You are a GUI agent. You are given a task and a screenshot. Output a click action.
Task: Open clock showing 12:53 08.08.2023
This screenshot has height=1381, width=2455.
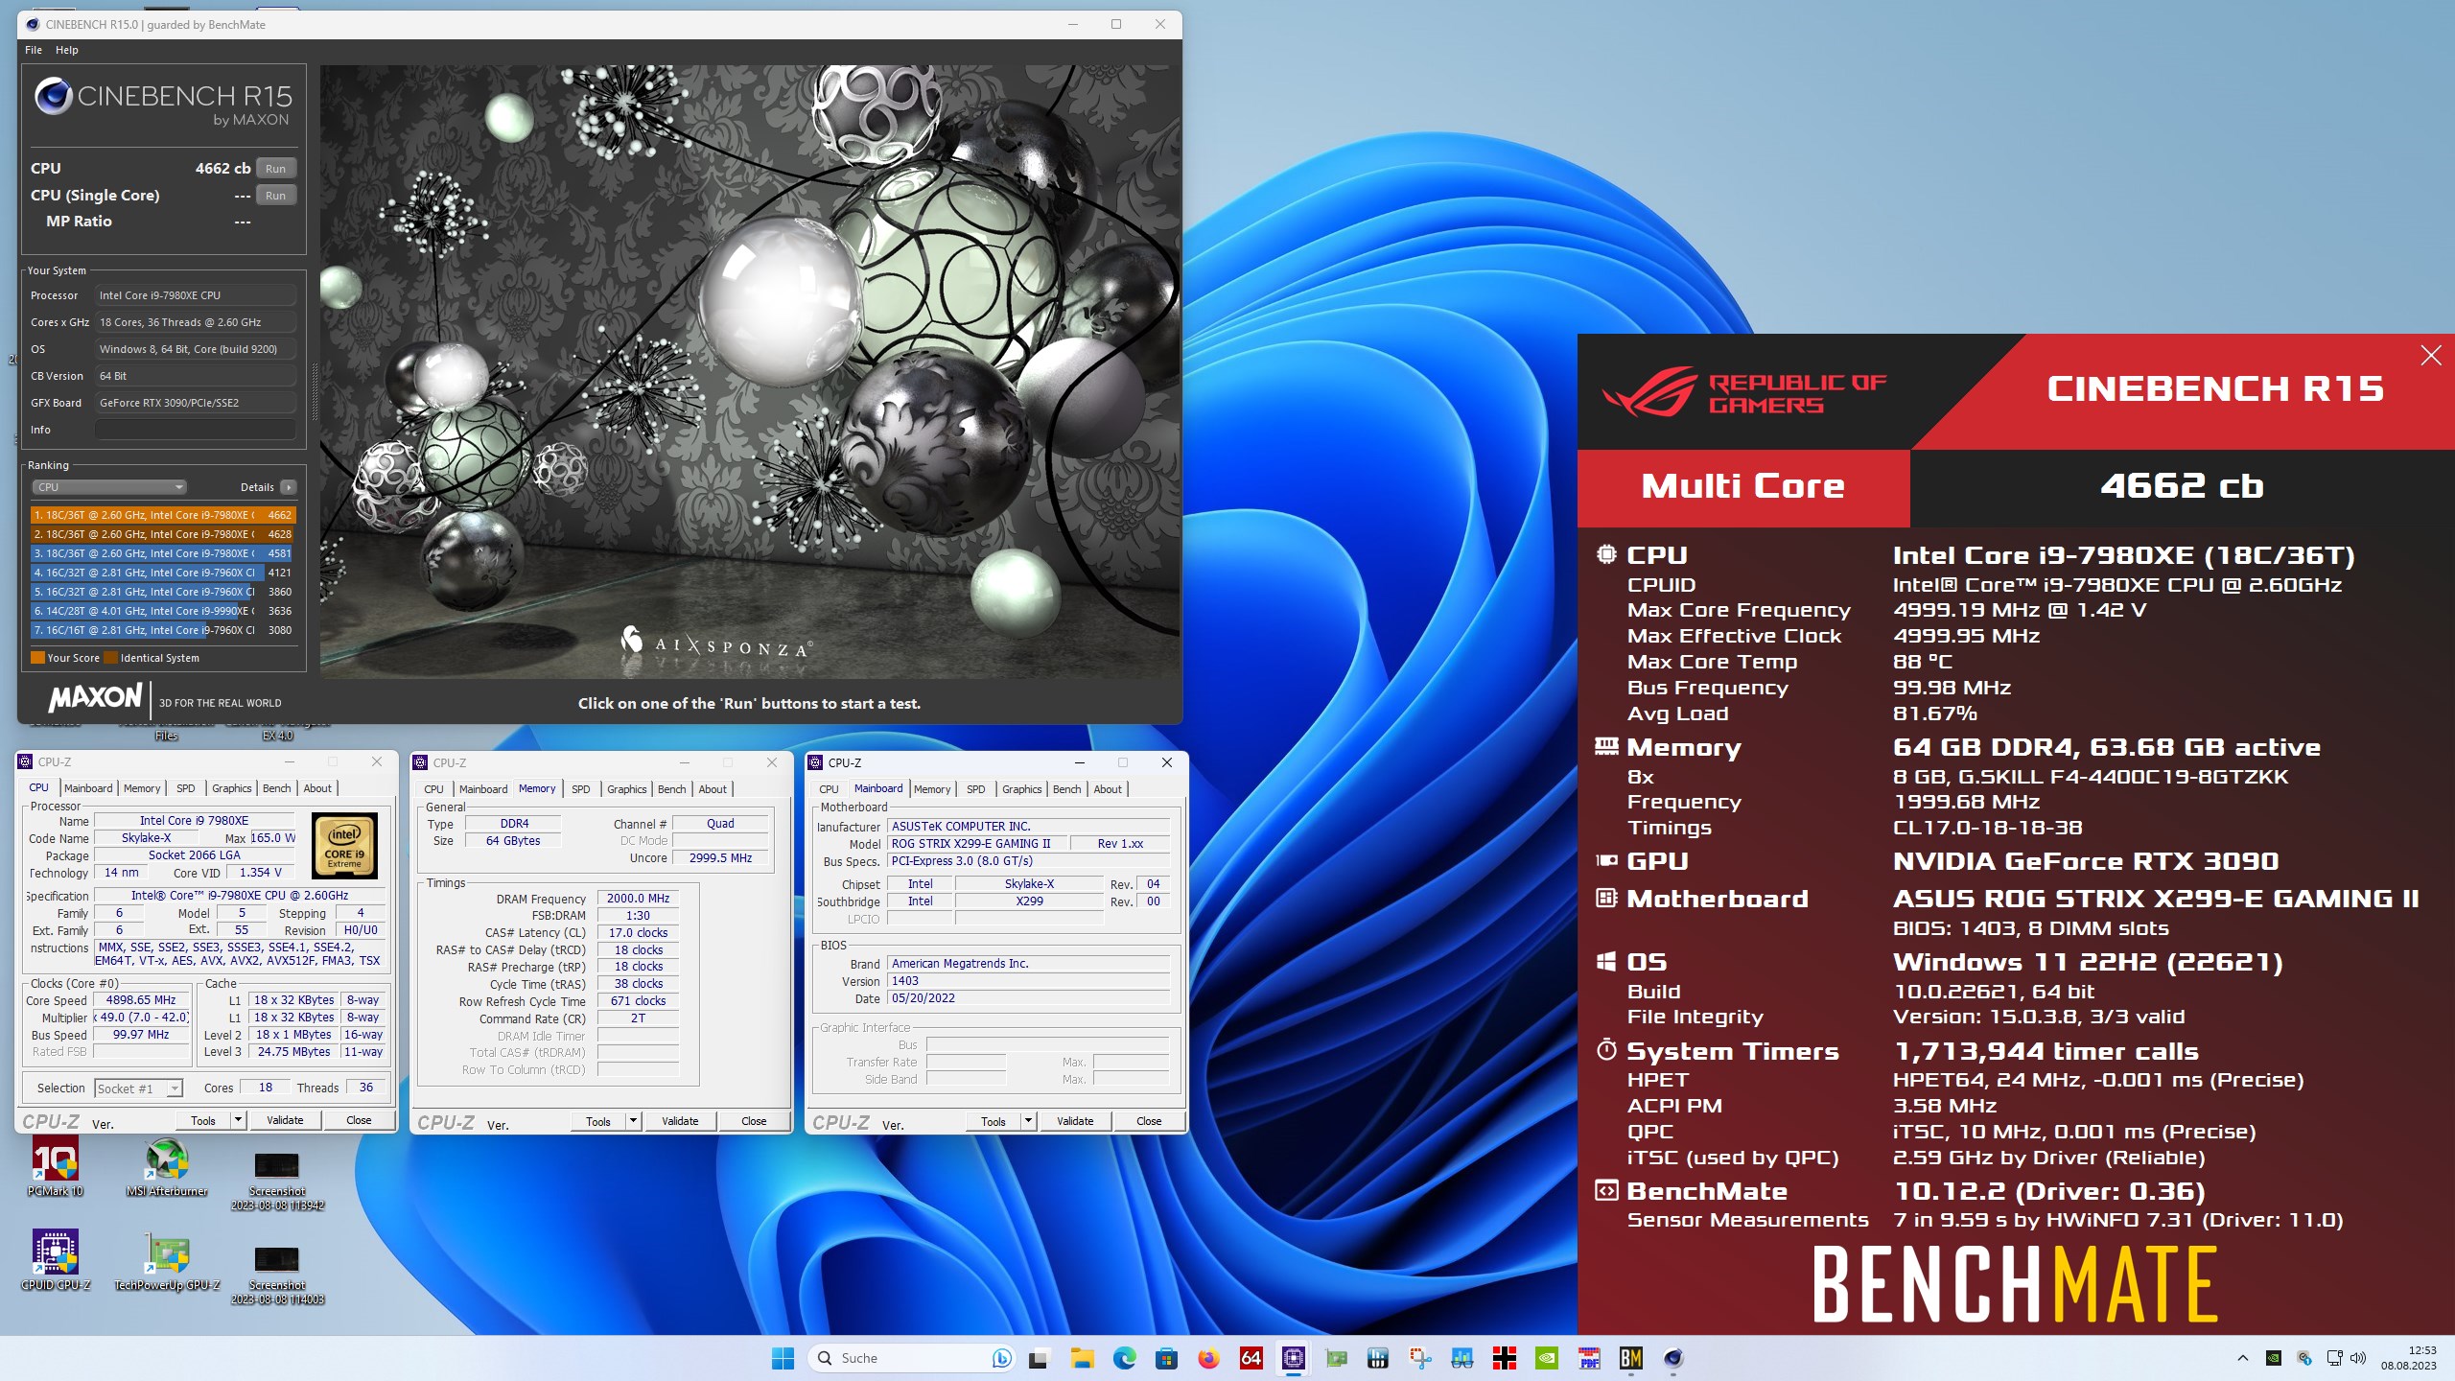tap(2408, 1358)
